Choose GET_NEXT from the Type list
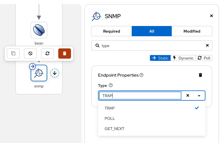The height and width of the screenshot is (143, 222). pos(115,129)
